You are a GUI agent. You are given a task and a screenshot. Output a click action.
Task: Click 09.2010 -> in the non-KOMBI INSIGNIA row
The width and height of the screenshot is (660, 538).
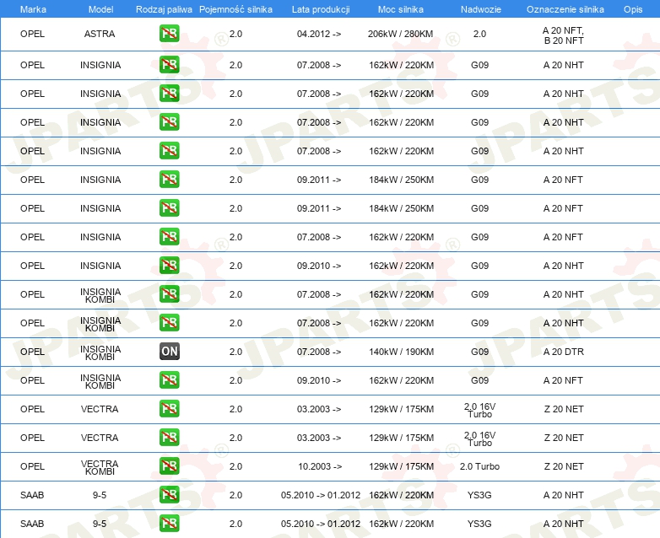pyautogui.click(x=319, y=266)
